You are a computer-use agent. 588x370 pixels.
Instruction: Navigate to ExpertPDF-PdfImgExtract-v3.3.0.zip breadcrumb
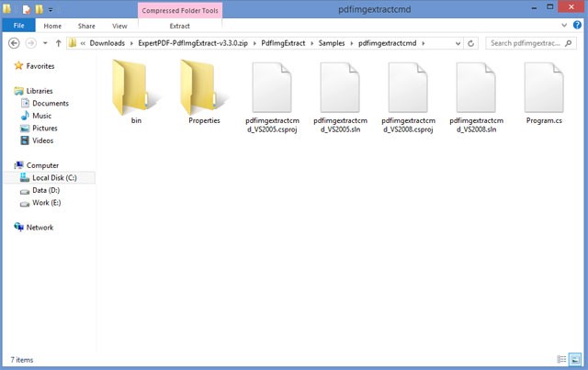pos(193,43)
